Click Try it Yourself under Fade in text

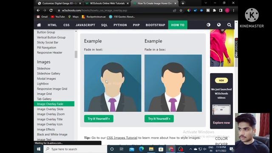coord(99,119)
